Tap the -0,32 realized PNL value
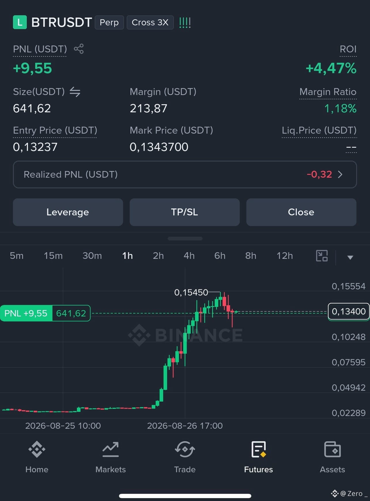This screenshot has width=370, height=501. (319, 174)
